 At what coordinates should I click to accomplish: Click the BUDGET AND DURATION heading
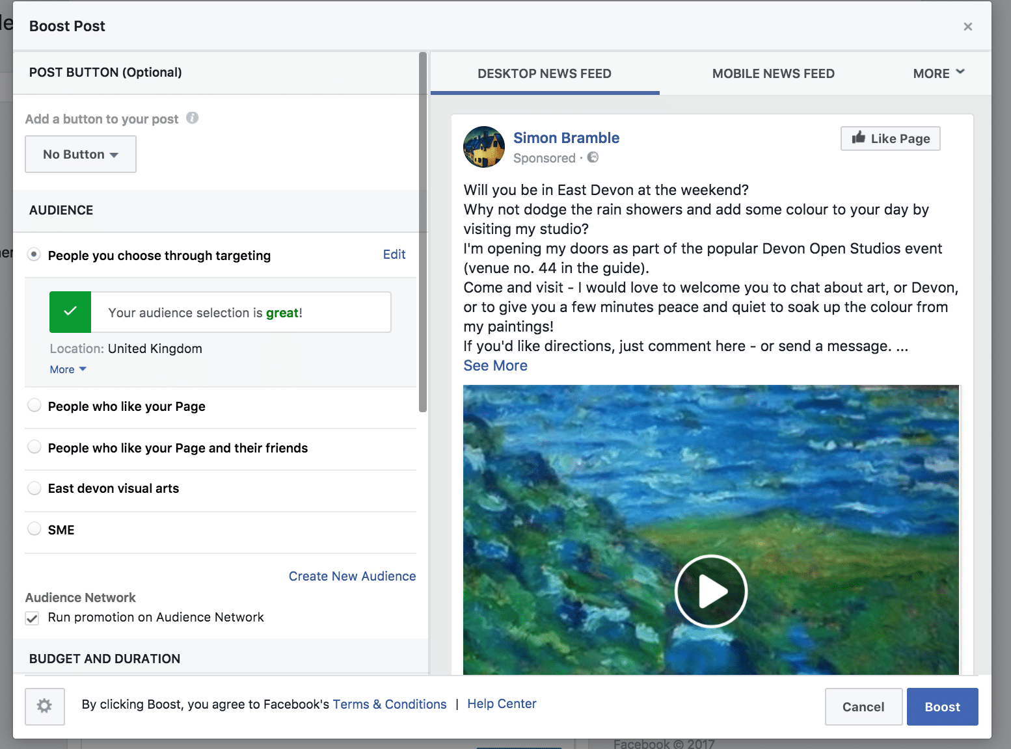[105, 659]
